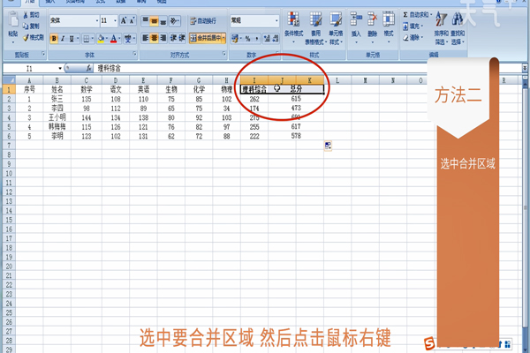The width and height of the screenshot is (530, 353).
Task: Toggle top vertical alignment
Action: point(146,21)
